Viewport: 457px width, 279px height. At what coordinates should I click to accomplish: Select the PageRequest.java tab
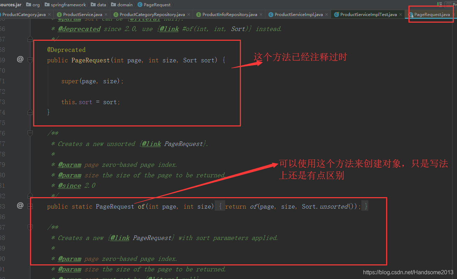(432, 15)
